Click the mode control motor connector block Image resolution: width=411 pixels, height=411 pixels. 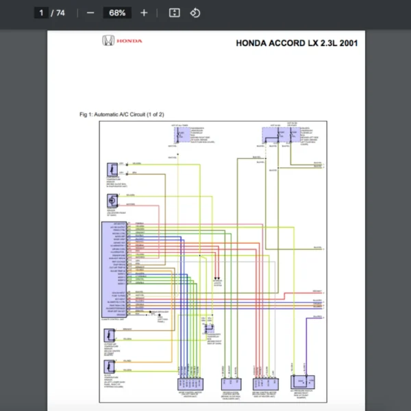click(190, 384)
